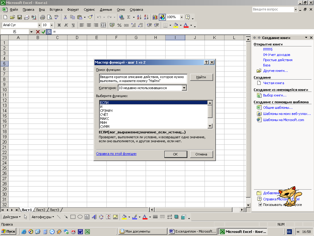
Task: Open the Вставка menu
Action: point(56,10)
